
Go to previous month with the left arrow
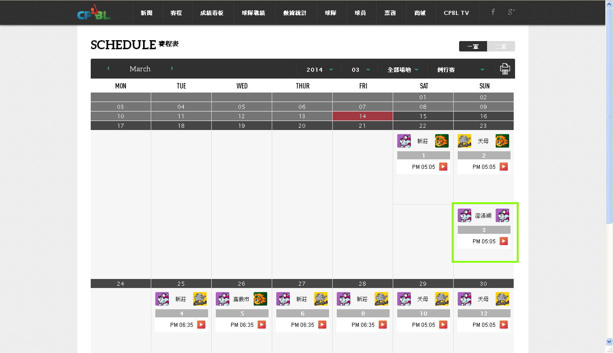(108, 69)
